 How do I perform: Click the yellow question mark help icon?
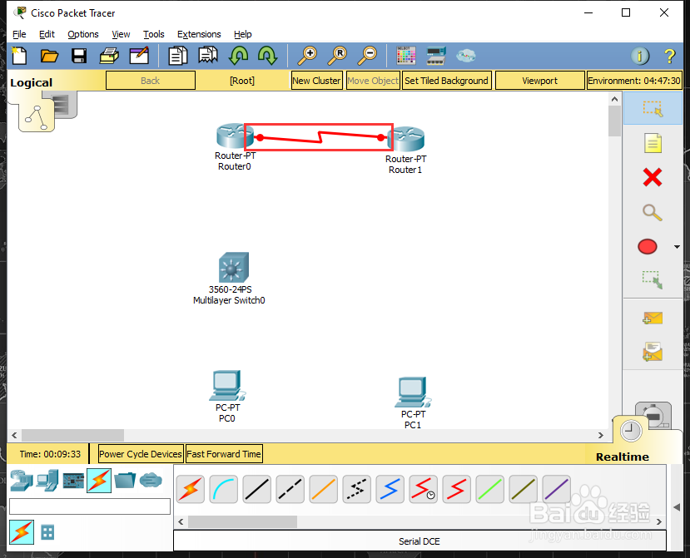[x=670, y=56]
